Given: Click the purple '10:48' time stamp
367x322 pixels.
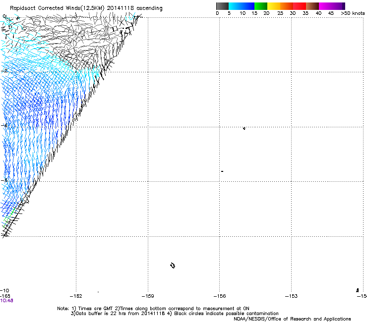Looking at the screenshot, I should [6, 301].
